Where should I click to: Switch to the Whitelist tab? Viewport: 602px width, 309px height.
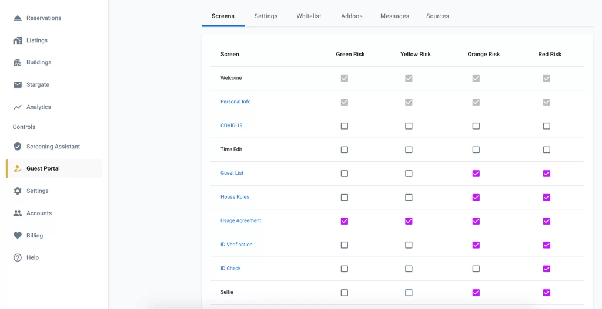tap(309, 16)
